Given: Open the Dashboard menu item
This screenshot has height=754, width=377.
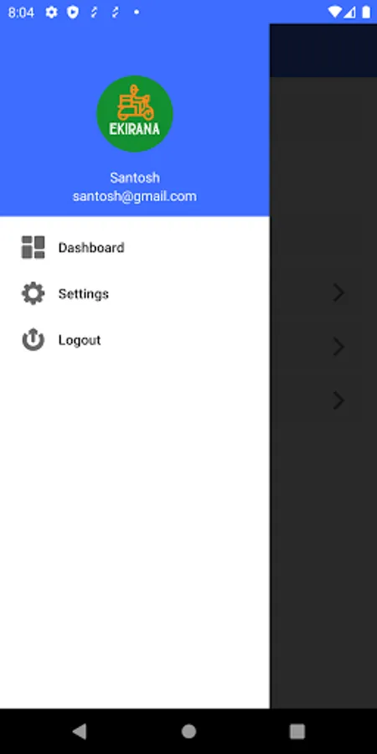Looking at the screenshot, I should [135, 247].
